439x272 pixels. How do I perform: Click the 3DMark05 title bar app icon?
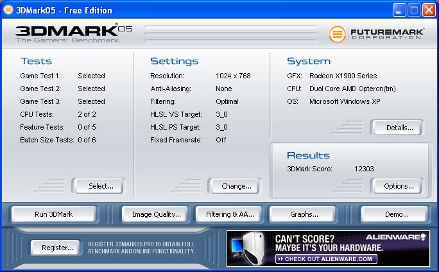tap(9, 10)
